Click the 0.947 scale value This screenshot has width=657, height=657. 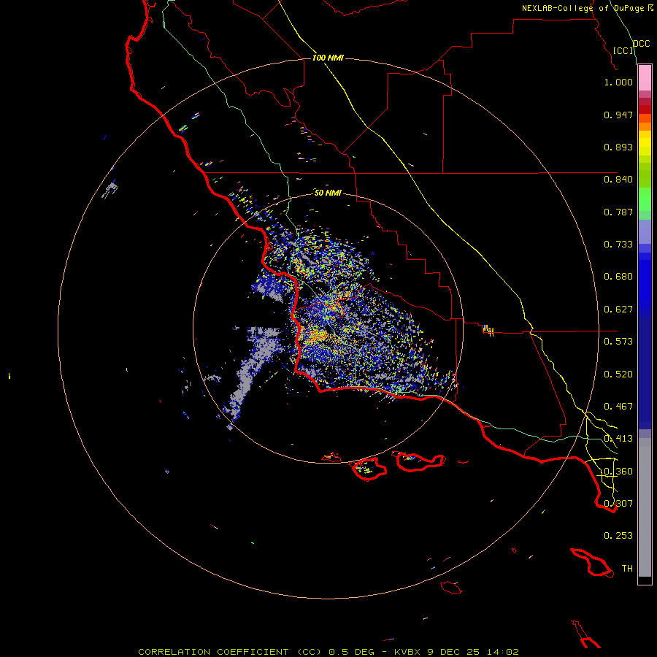point(618,115)
